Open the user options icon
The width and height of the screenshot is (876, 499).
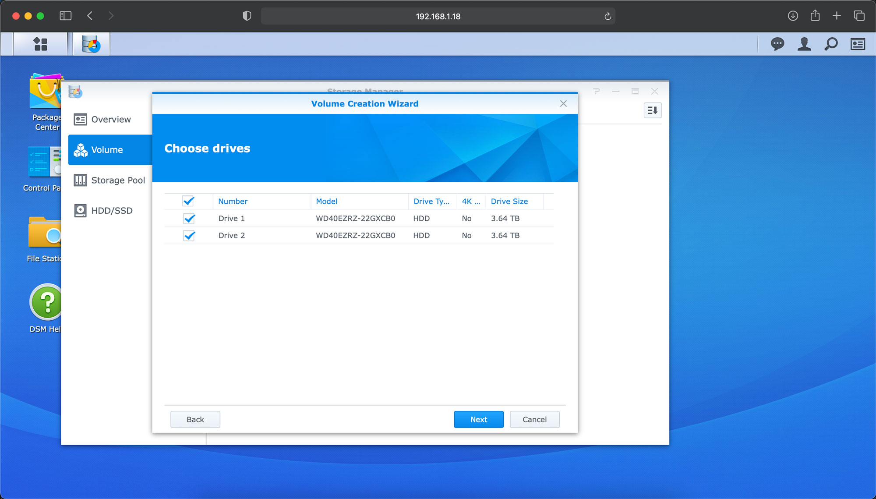click(x=804, y=44)
